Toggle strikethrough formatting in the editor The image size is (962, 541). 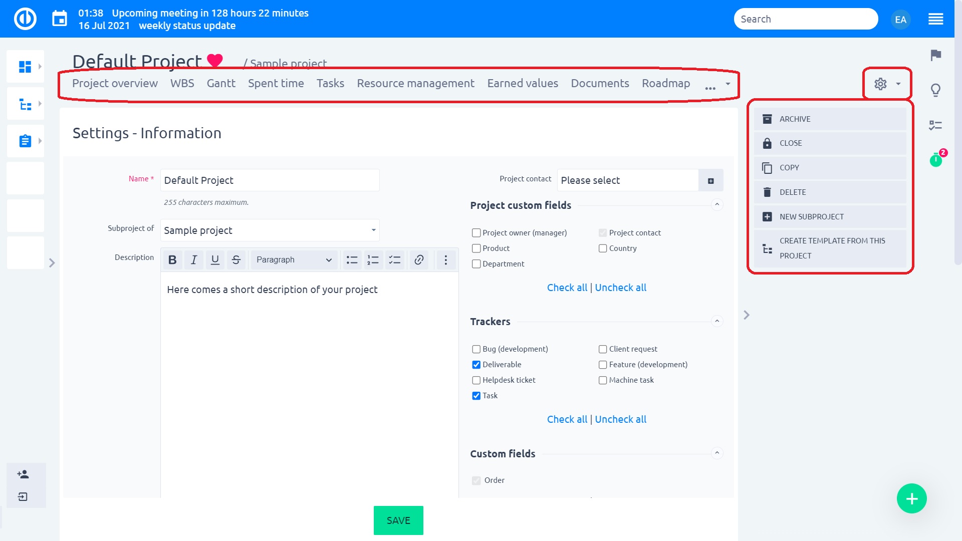click(x=236, y=259)
